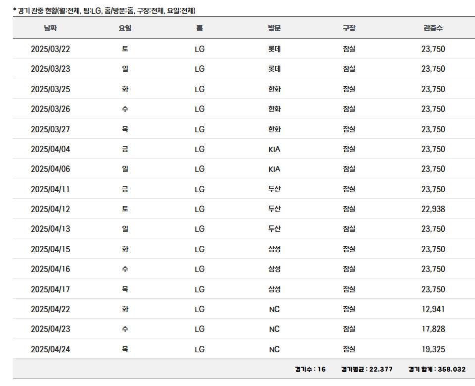Screen dimensions: 475x386
Task: Click the 방문 column header
Action: [274, 28]
